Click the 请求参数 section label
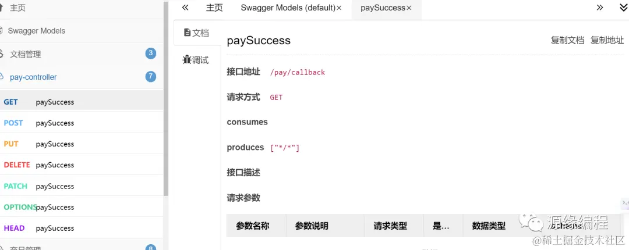Screen dimensions: 629x250 click(243, 198)
